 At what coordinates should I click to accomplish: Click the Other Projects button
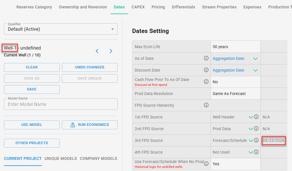32,143
